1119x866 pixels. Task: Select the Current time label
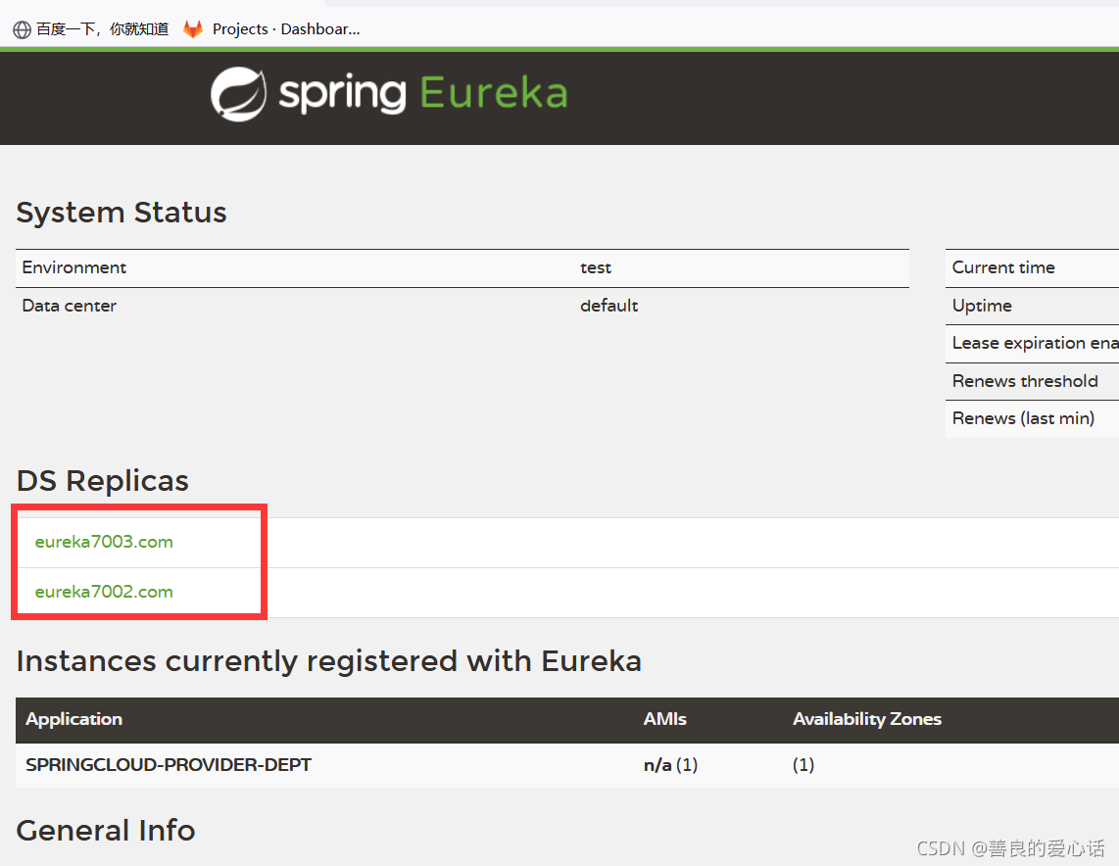tap(1003, 267)
